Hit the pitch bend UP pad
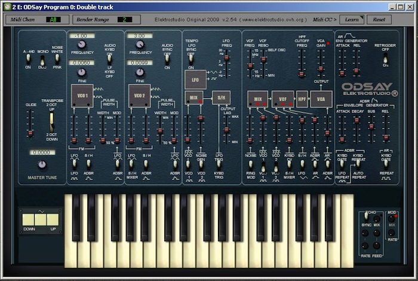Viewport: 418px width, 281px height. tap(53, 219)
